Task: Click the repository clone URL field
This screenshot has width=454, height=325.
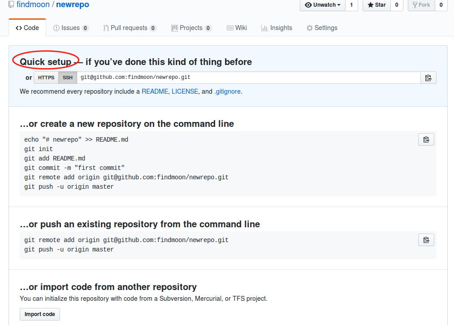Action: 248,78
